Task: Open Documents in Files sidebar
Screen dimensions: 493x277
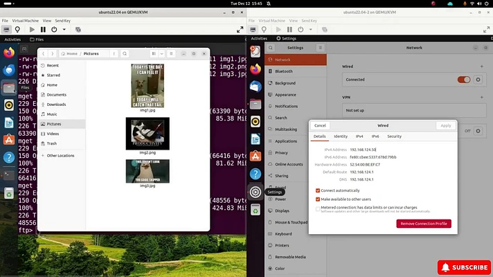Action: point(62,95)
